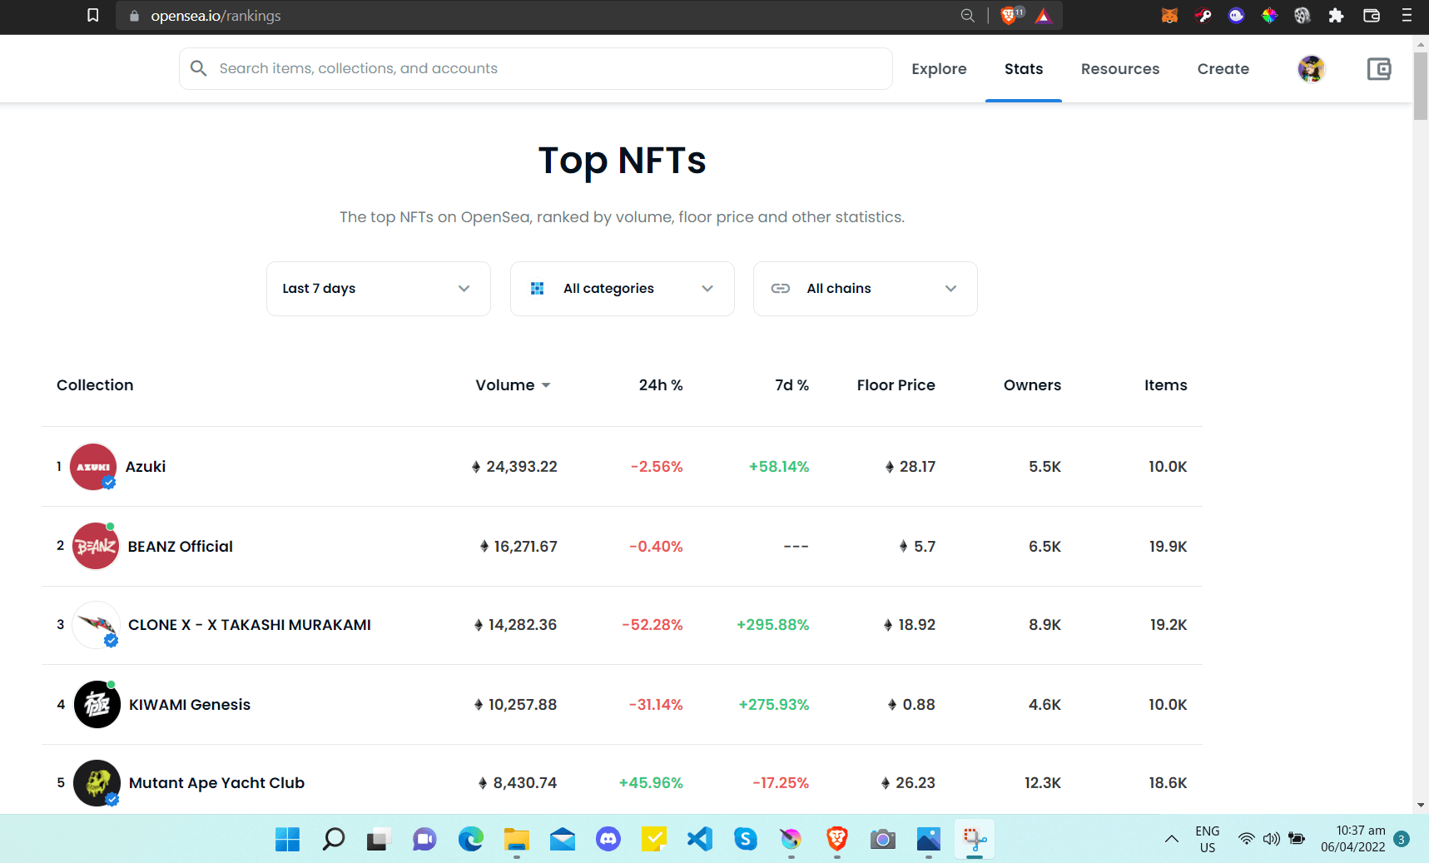Open the volume speaker tray icon
Screen dimensions: 1429x863
[x=1272, y=839]
